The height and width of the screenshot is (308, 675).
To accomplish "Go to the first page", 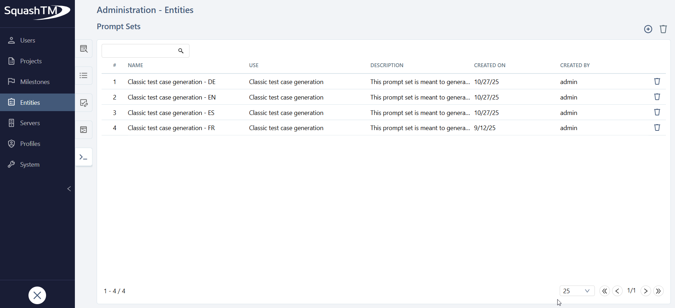I will pos(604,291).
